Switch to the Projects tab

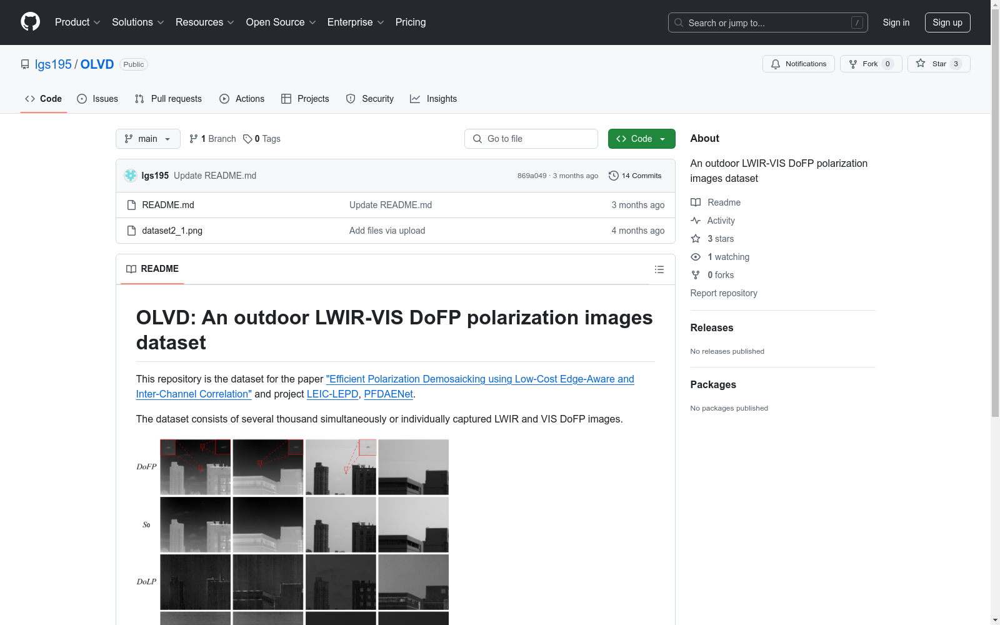click(305, 99)
